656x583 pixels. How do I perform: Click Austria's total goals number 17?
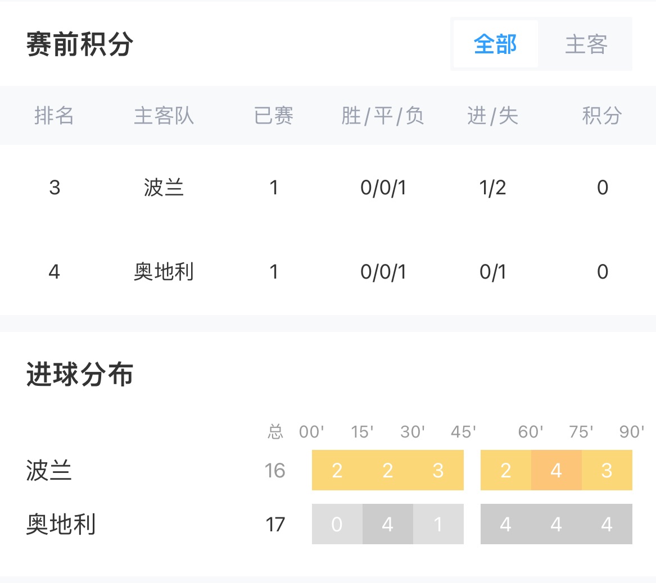point(275,524)
